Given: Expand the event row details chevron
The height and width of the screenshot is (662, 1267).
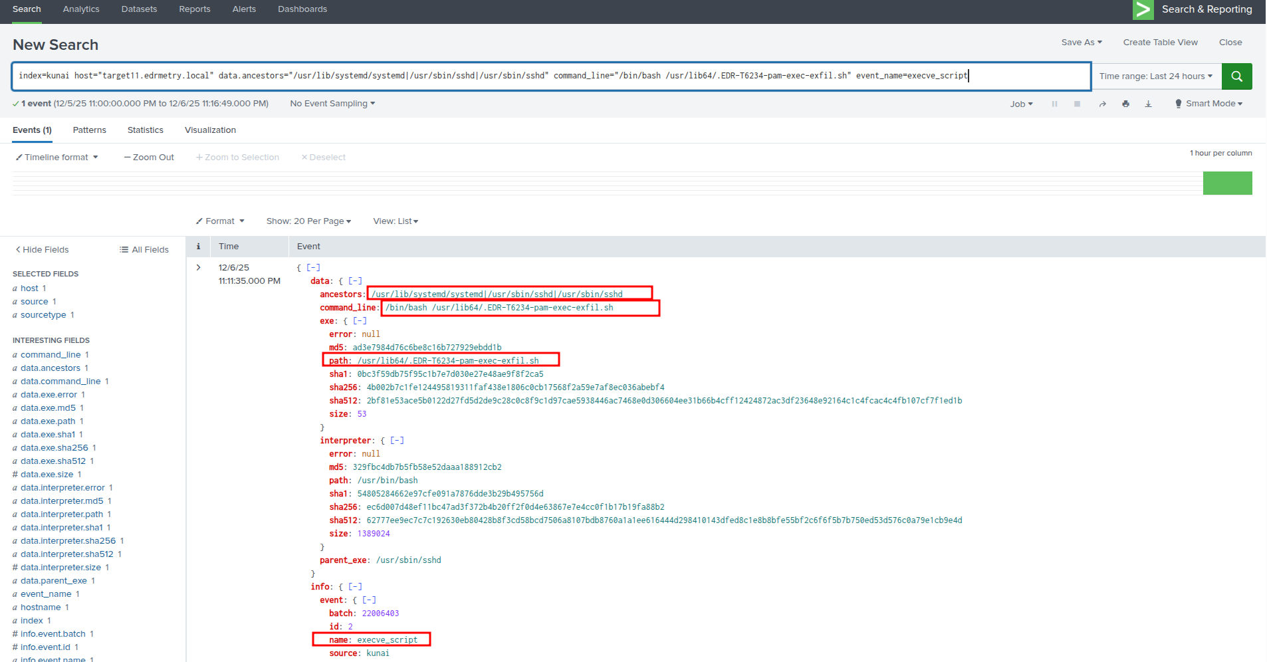Looking at the screenshot, I should click(198, 268).
